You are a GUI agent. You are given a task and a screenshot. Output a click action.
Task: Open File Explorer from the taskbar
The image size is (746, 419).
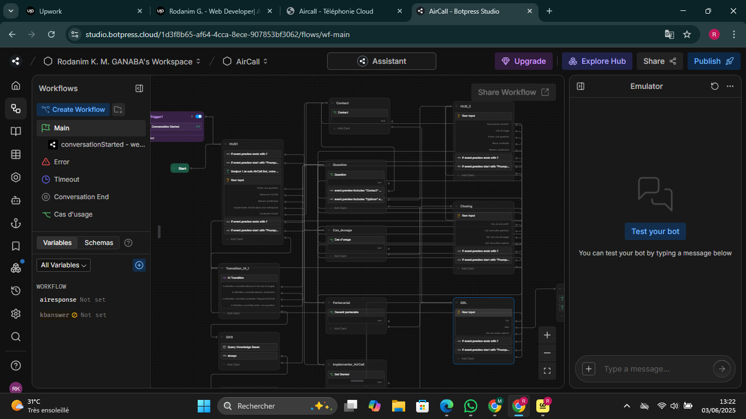tap(398, 406)
